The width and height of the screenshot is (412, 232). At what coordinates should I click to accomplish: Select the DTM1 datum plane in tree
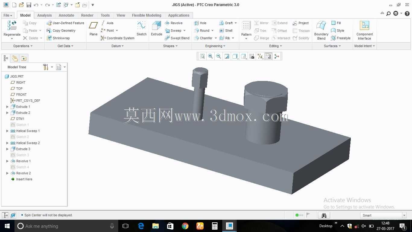[17, 119]
